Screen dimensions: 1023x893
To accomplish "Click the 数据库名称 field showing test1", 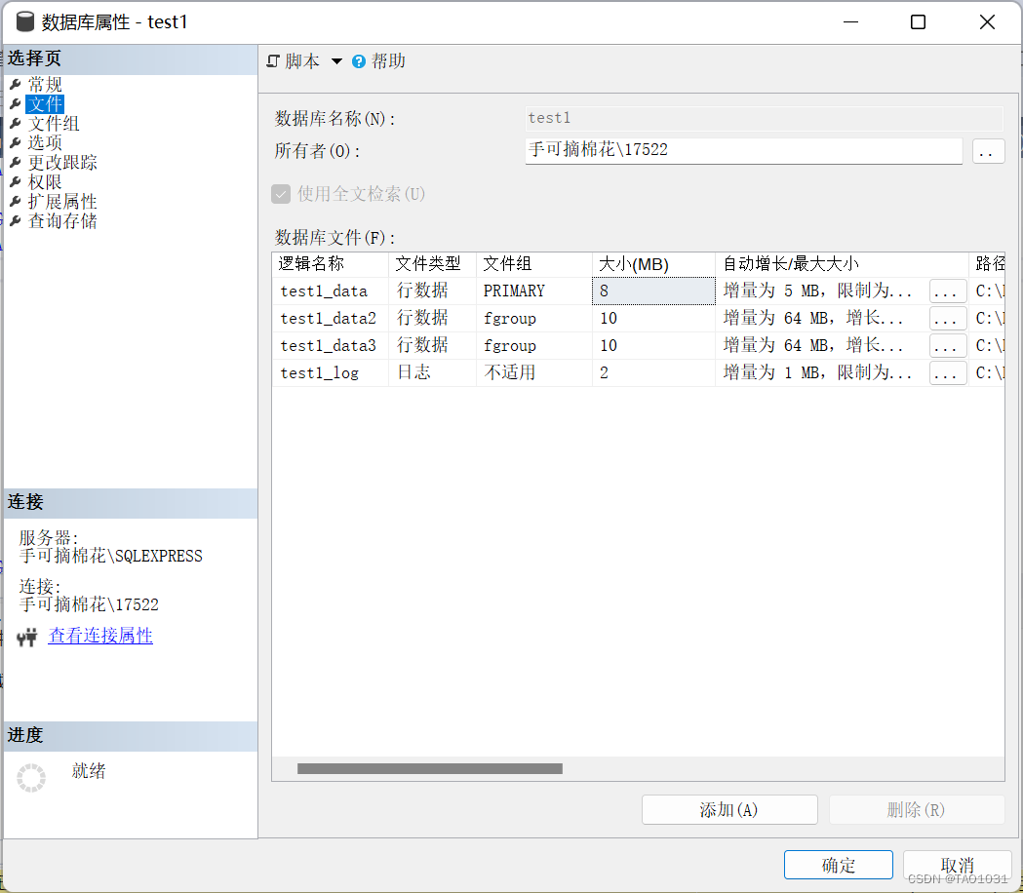I will coord(764,119).
